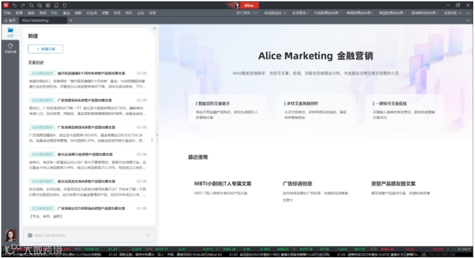
Task: Activate the screenshot crop tool icon
Action: click(31, 6)
